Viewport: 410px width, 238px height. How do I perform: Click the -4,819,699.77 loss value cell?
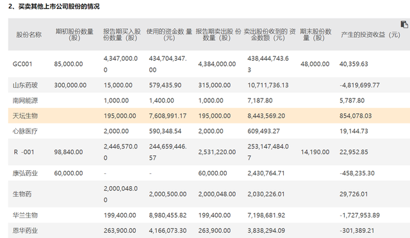point(359,85)
